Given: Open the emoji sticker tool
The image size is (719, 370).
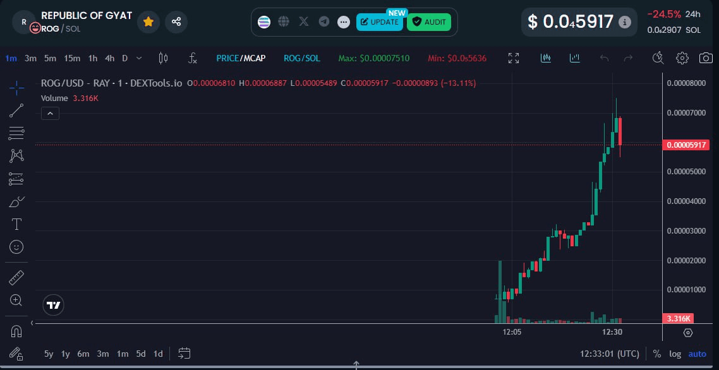Looking at the screenshot, I should pos(16,247).
